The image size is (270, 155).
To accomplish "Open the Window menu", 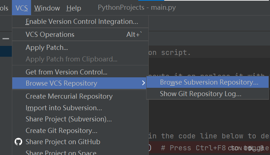I will click(47, 8).
